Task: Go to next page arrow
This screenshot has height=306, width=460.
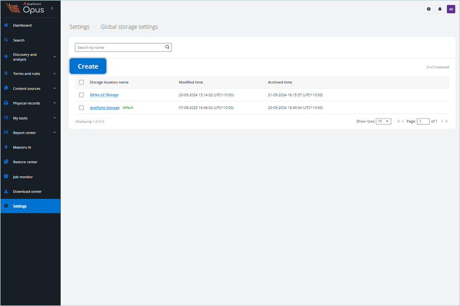Action: [442, 121]
